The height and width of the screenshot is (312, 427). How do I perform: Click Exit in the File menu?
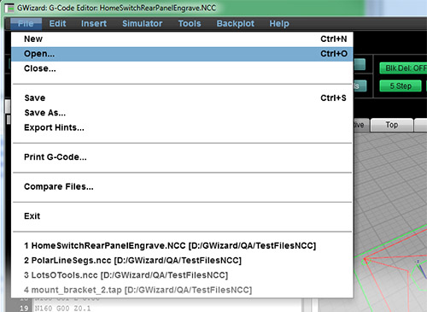pyautogui.click(x=182, y=216)
